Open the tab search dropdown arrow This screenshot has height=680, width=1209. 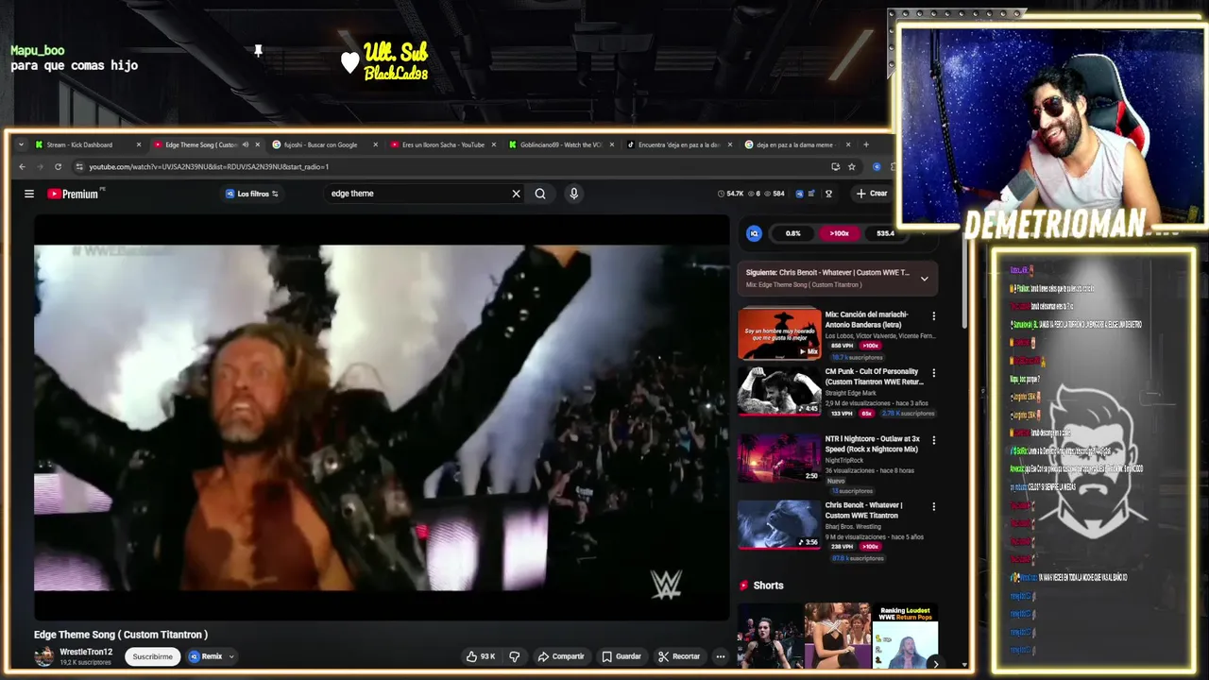coord(21,144)
